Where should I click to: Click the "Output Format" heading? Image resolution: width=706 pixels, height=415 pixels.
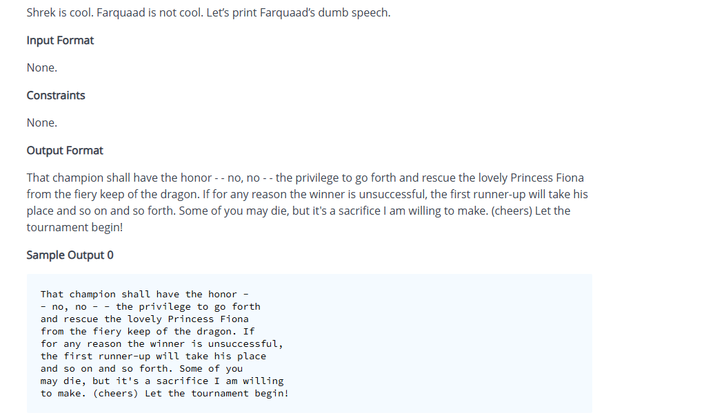pos(65,151)
